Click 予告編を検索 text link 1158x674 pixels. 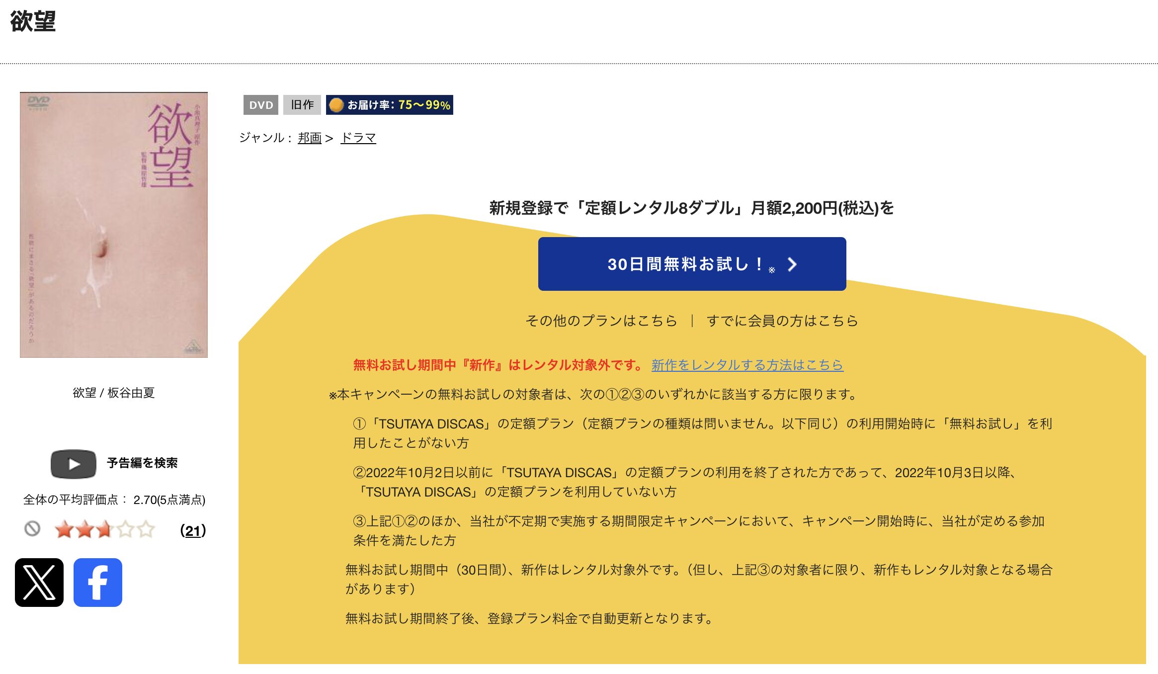142,463
